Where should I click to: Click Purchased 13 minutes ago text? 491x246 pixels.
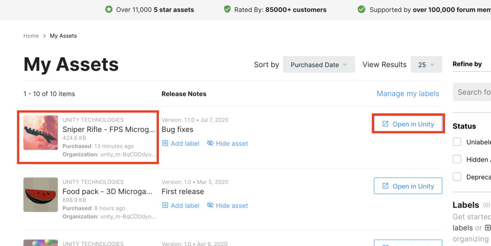pyautogui.click(x=98, y=146)
